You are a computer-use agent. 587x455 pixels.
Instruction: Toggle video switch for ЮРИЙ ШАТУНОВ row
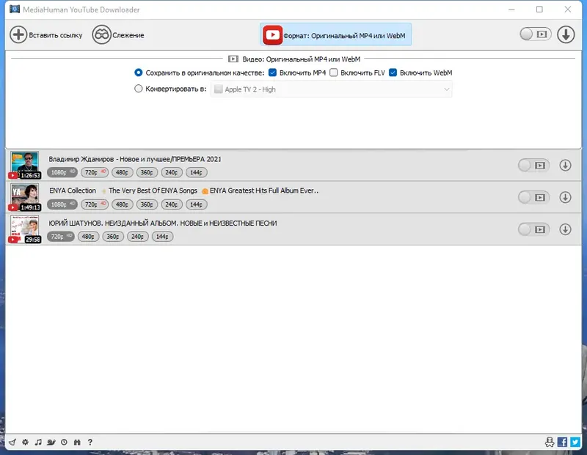click(x=534, y=229)
